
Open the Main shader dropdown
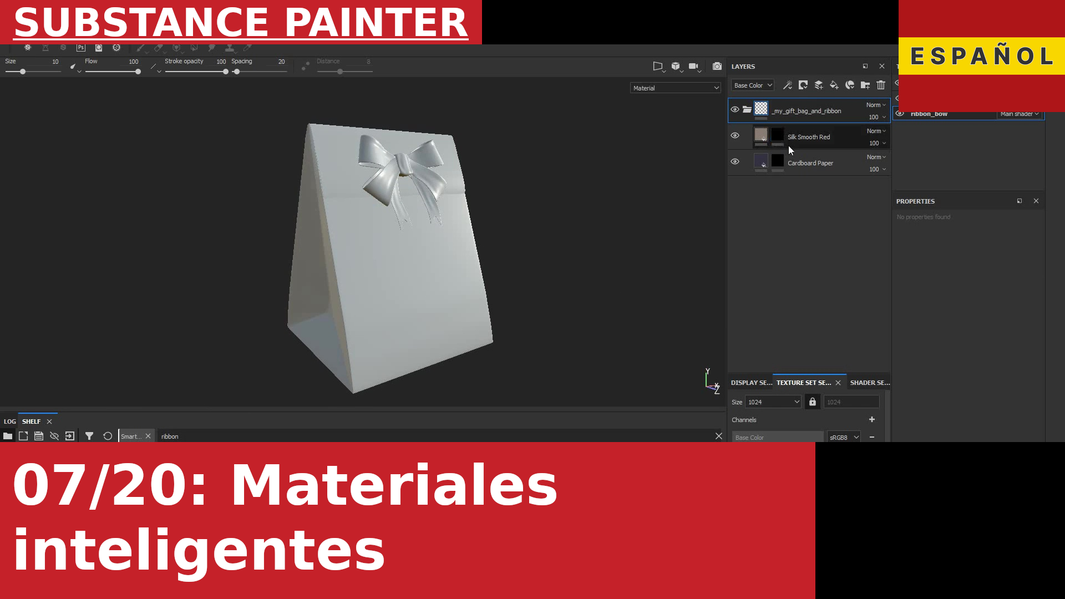tap(1020, 114)
